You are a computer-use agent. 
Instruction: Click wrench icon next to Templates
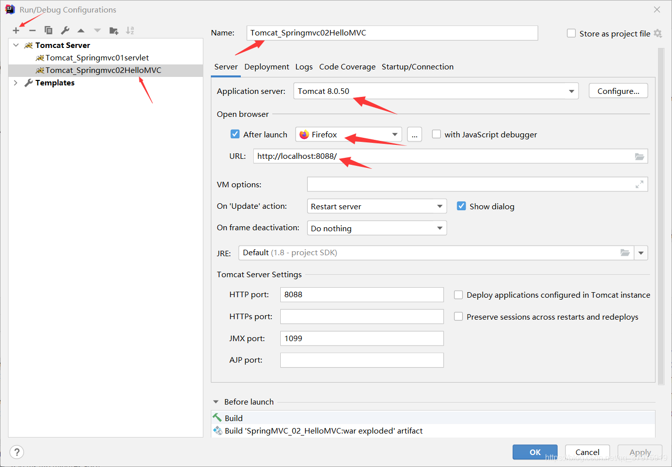click(28, 83)
